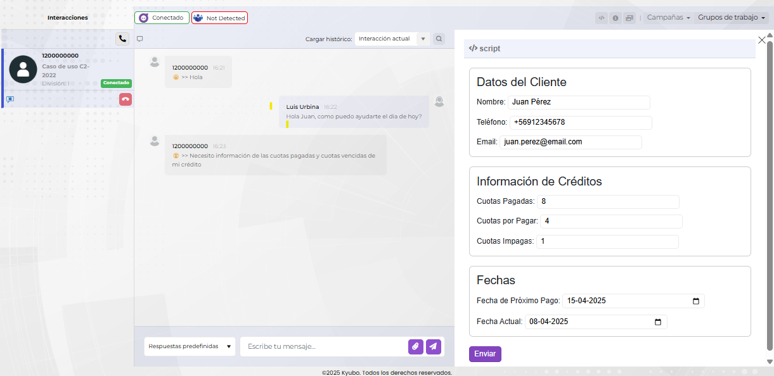Click the search icon beside Cargar histórico
The image size is (774, 376).
(439, 39)
